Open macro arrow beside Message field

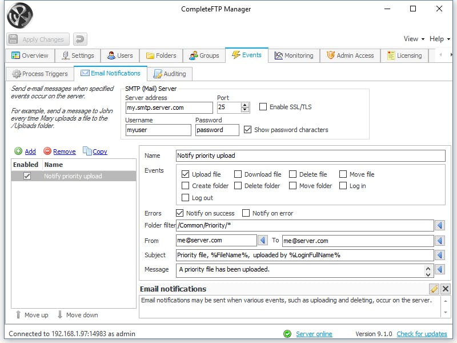point(440,269)
